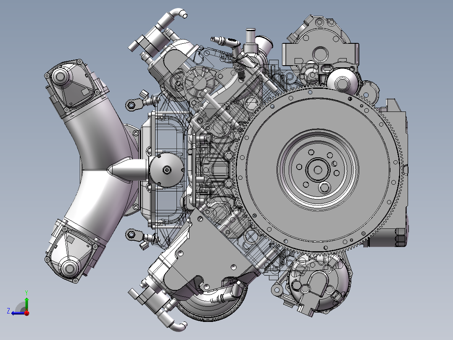Click the green Y axis arrow of the triad

pyautogui.click(x=26, y=303)
